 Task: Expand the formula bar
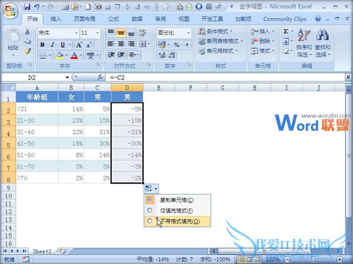point(348,77)
